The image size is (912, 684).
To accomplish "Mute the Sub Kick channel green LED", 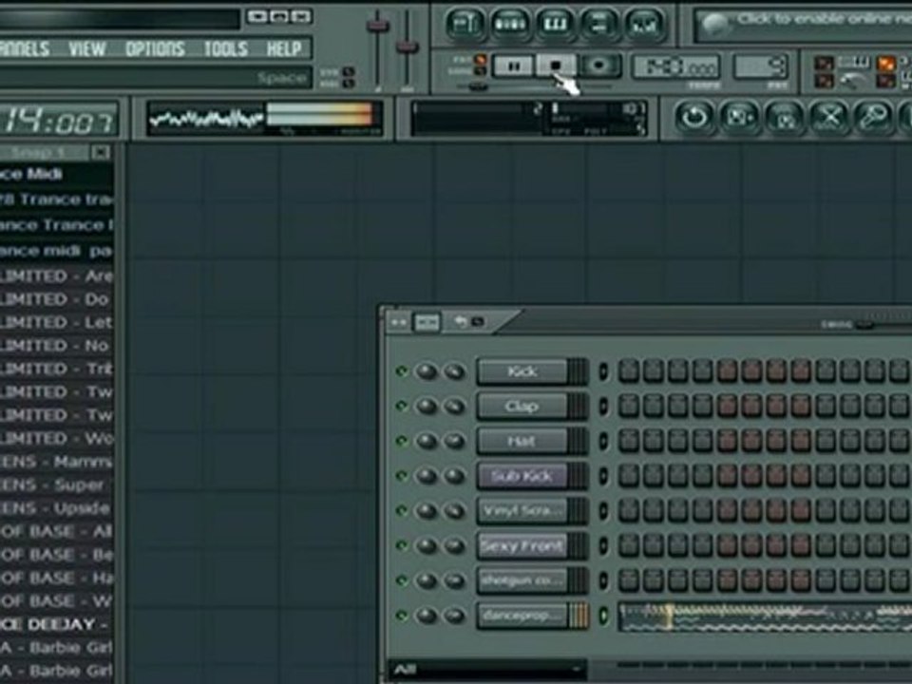I will click(401, 476).
